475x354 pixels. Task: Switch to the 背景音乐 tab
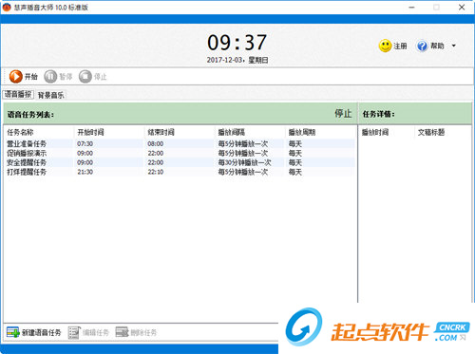pyautogui.click(x=50, y=95)
